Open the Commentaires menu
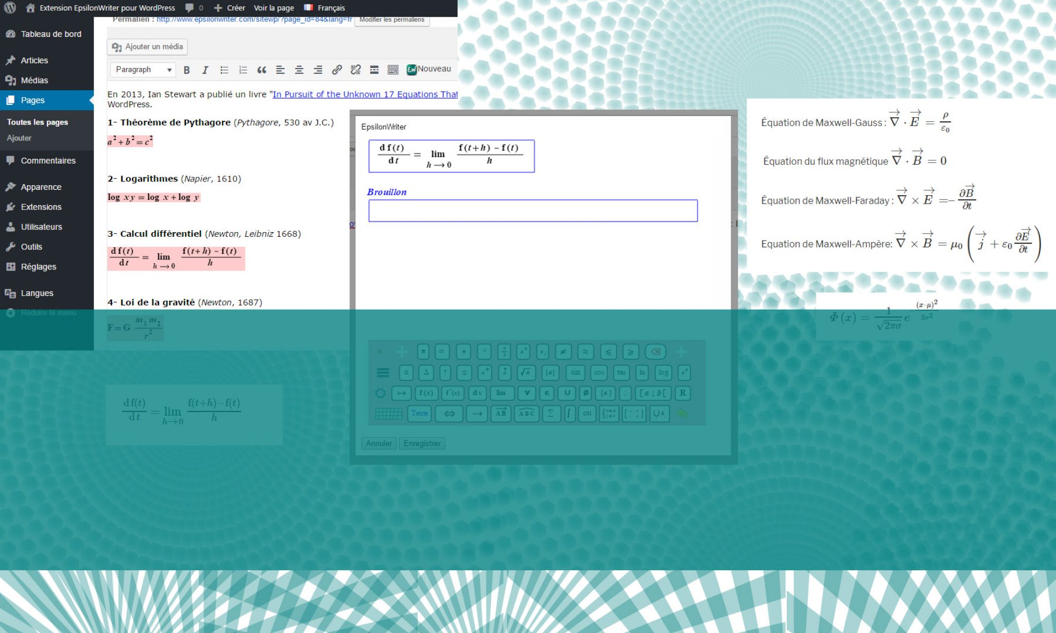Screen dimensions: 1056x633 coord(47,160)
